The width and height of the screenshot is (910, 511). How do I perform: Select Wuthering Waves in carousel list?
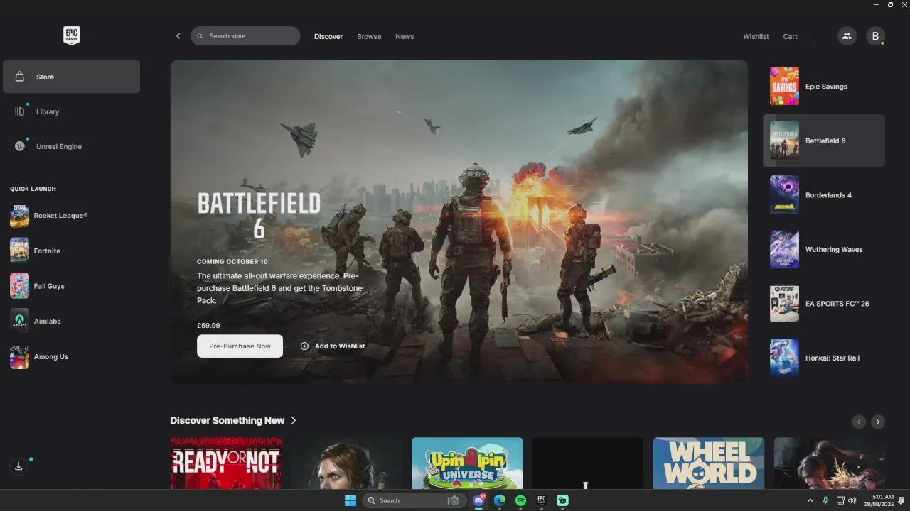(823, 249)
